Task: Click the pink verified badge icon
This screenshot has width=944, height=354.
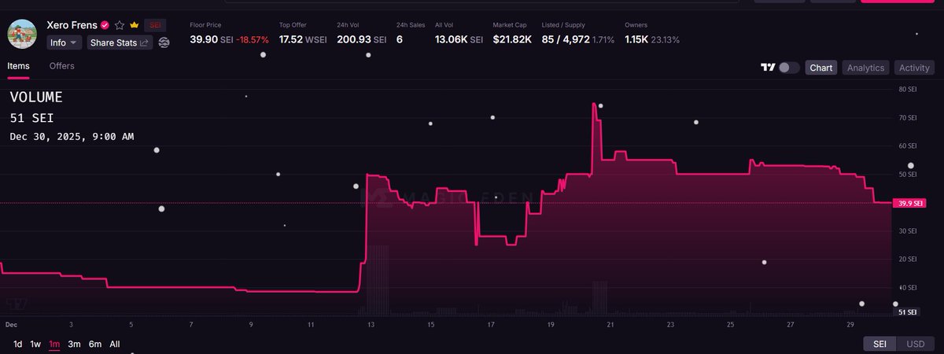Action: point(105,25)
